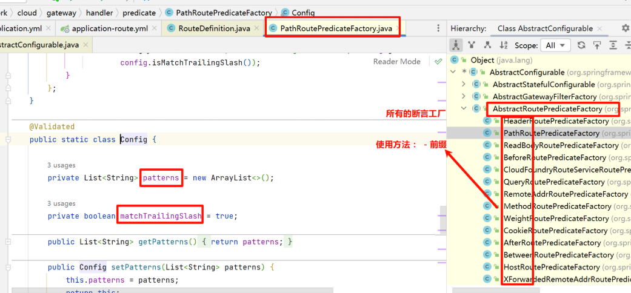Select AfterRoutePredicateFactory row
This screenshot has height=293, width=631.
(x=538, y=242)
